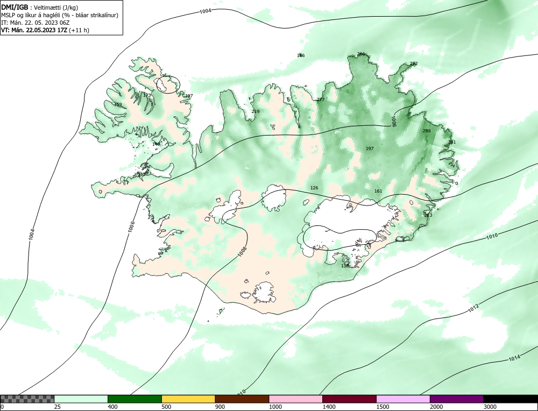
Task: Click the 159 value in the Westfjords
Action: click(118, 104)
